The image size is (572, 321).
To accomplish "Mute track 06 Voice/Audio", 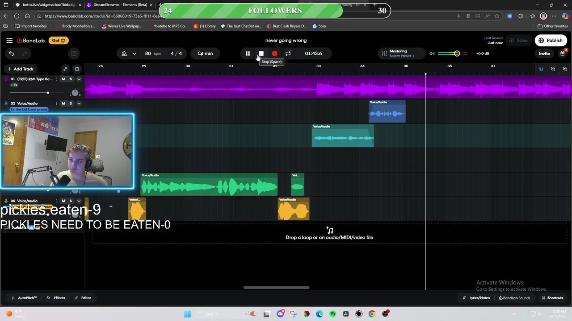I will [63, 201].
